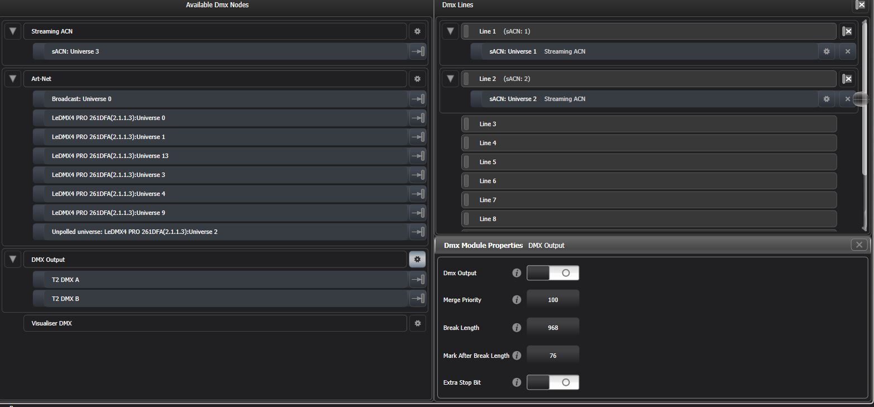Assign T2 DMX A arrow icon

pyautogui.click(x=418, y=280)
